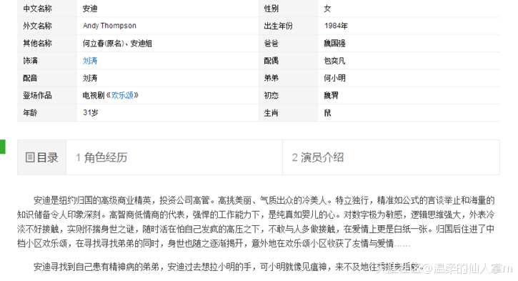Click the 目录 heading label
The height and width of the screenshot is (281, 518).
pos(47,157)
